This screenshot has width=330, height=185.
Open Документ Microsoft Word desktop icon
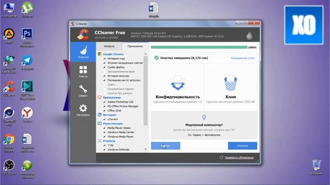click(27, 143)
